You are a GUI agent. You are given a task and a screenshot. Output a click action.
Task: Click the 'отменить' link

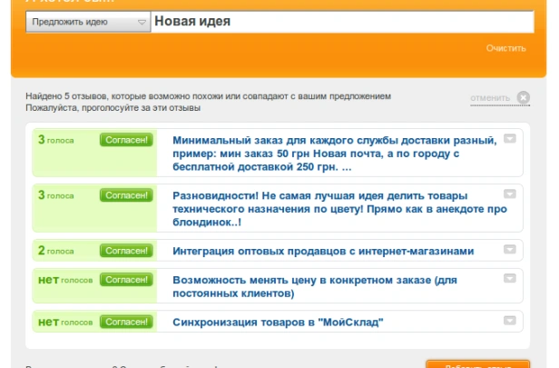point(490,98)
